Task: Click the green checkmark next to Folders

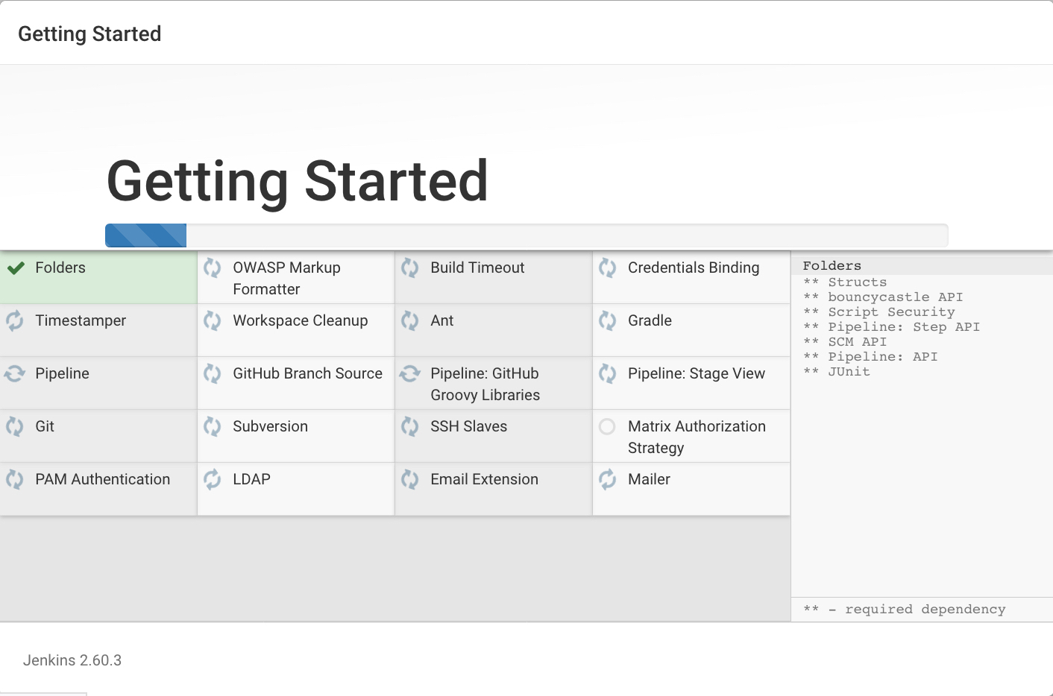Action: coord(16,268)
